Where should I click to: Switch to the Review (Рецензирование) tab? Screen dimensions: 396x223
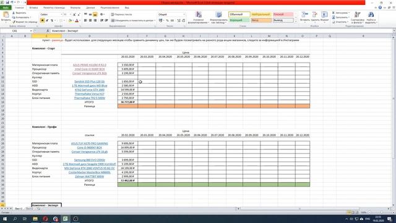tap(110, 7)
